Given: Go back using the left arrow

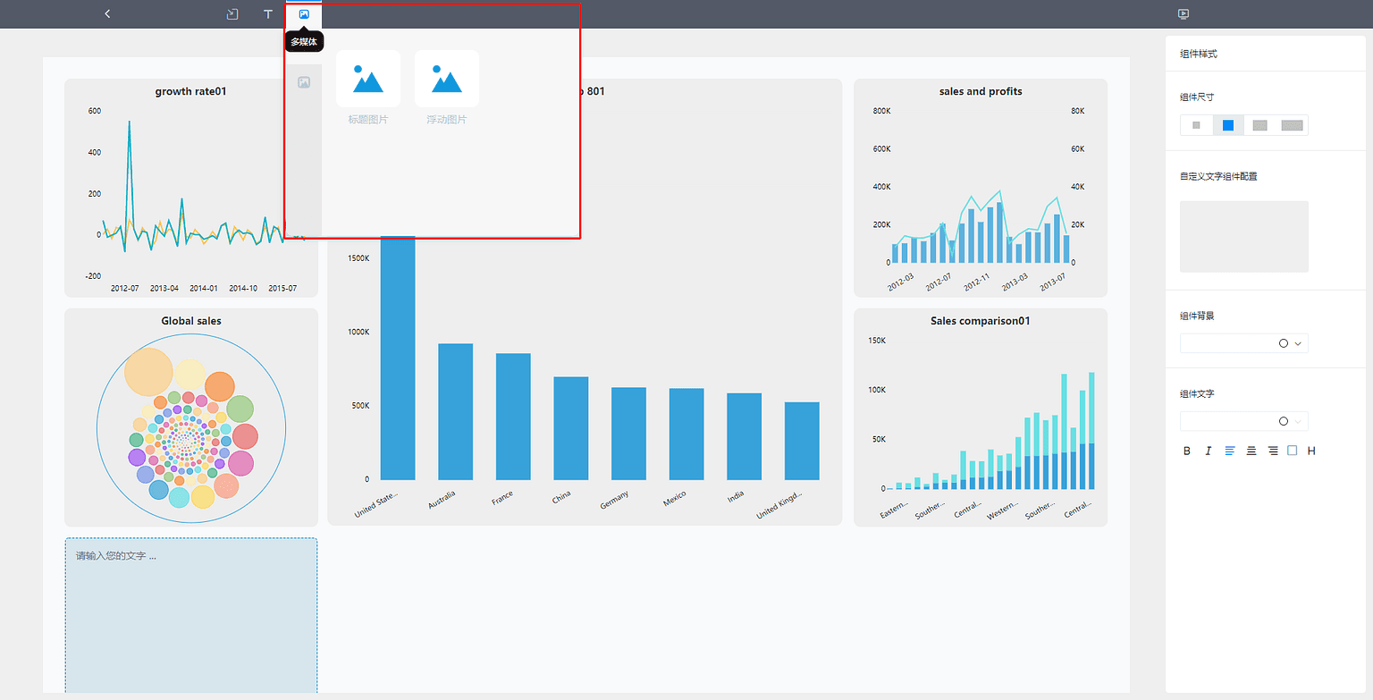Looking at the screenshot, I should coord(107,13).
